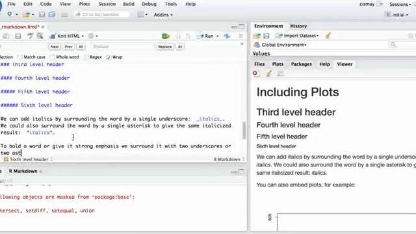This screenshot has height=234, width=416.
Task: Switch to the Files tab
Action: 259,64
